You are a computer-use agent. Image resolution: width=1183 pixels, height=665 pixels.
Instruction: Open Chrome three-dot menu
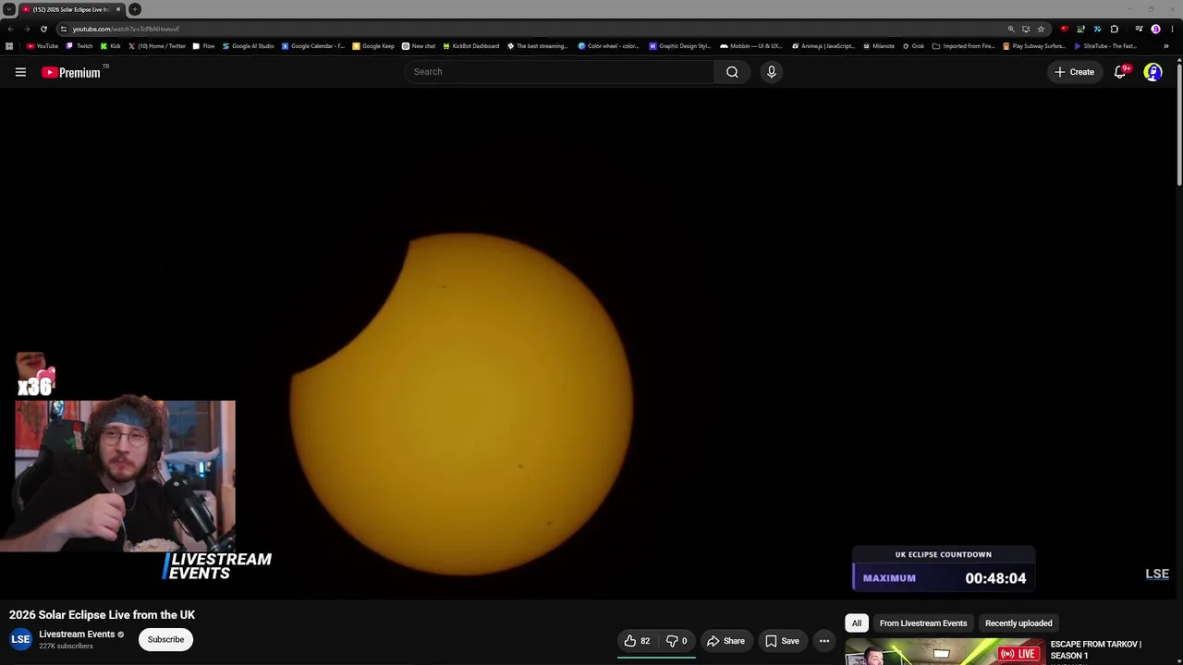[1172, 29]
